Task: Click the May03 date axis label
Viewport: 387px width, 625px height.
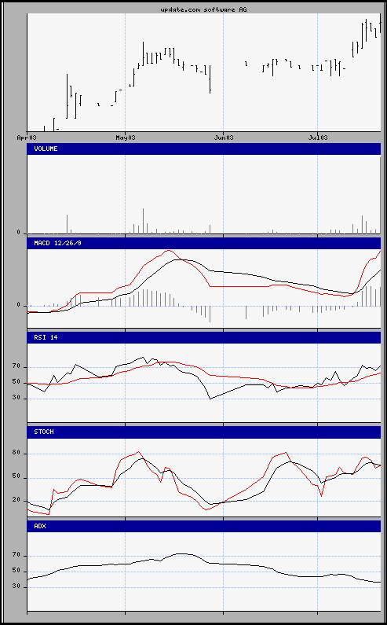Action: [x=125, y=138]
